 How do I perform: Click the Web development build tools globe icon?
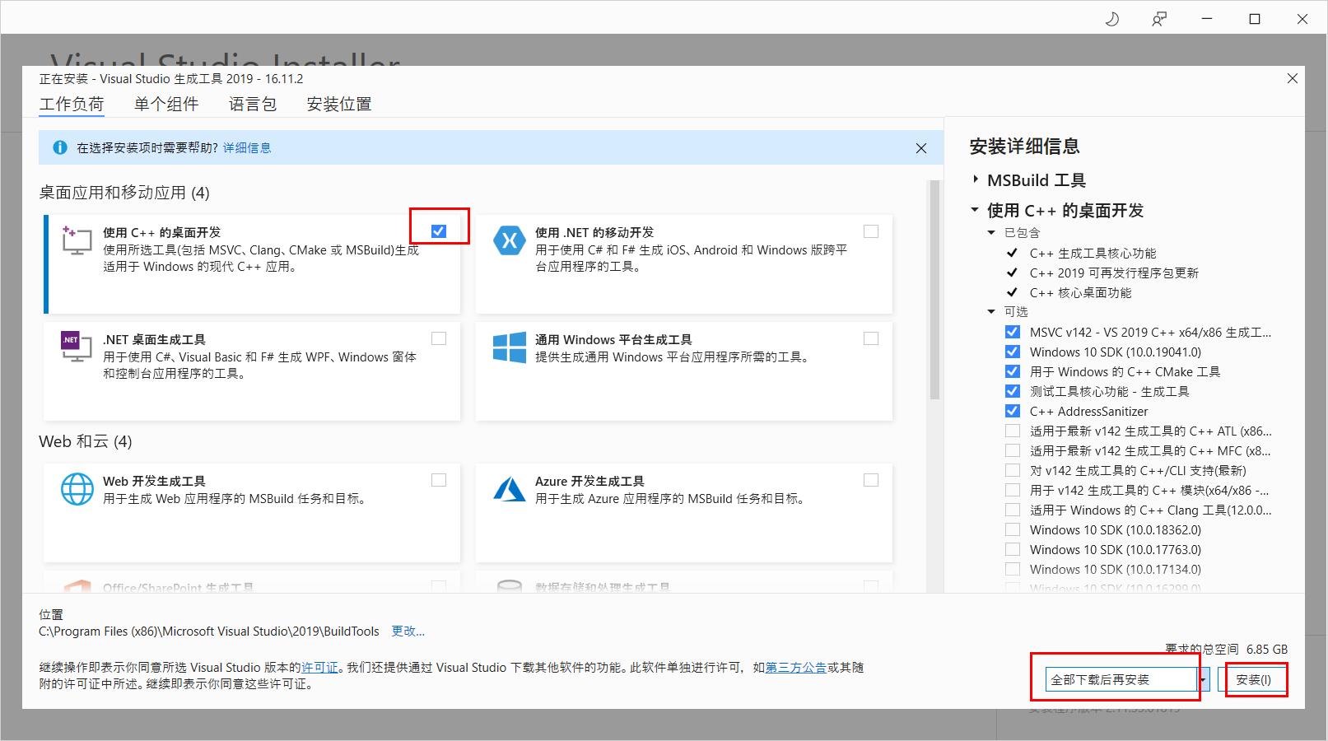point(77,489)
